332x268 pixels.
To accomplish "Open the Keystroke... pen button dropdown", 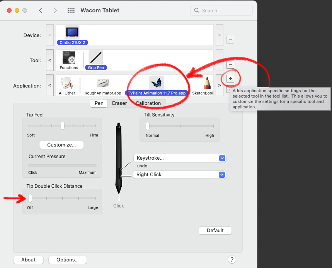I will 180,158.
